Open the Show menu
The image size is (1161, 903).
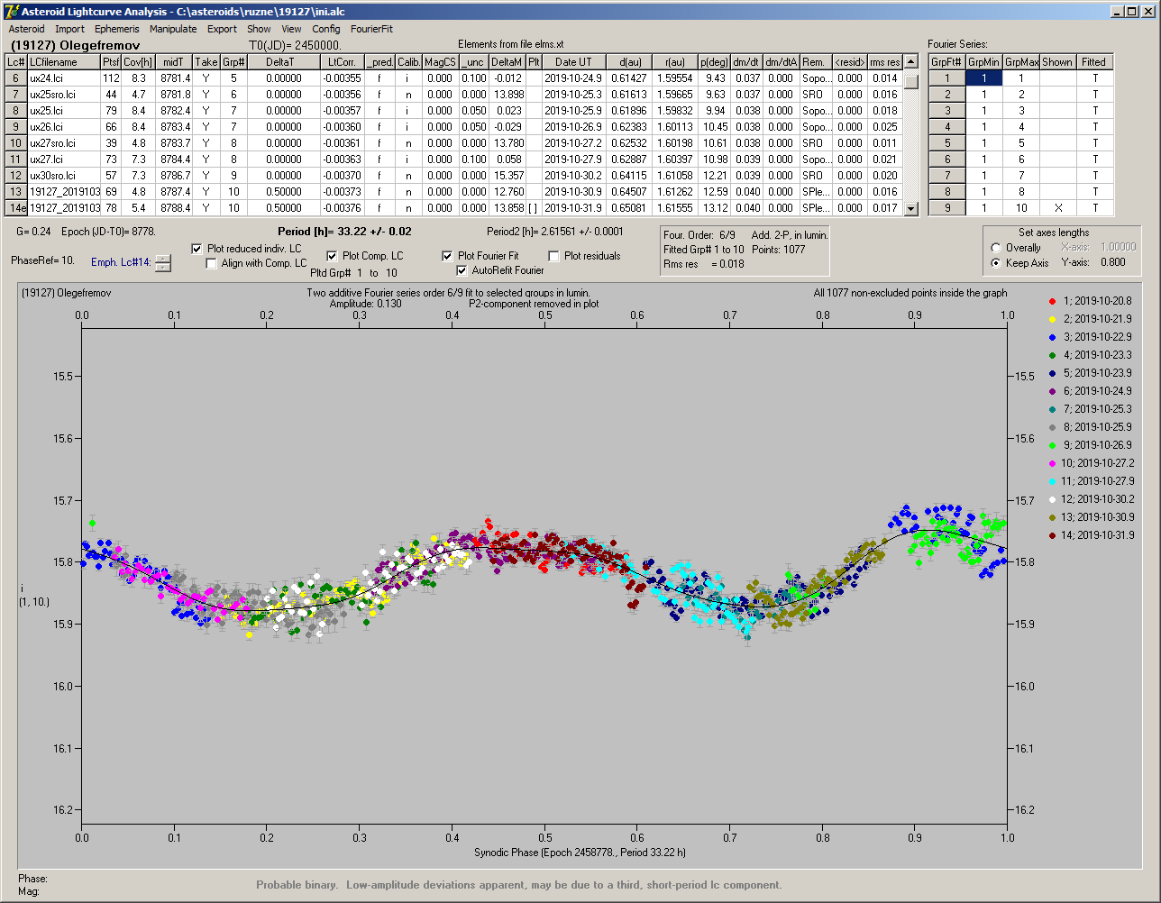(259, 29)
